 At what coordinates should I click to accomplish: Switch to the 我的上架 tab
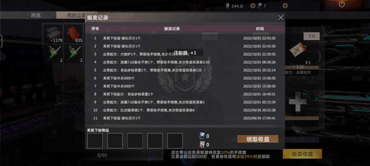pyautogui.click(x=76, y=15)
